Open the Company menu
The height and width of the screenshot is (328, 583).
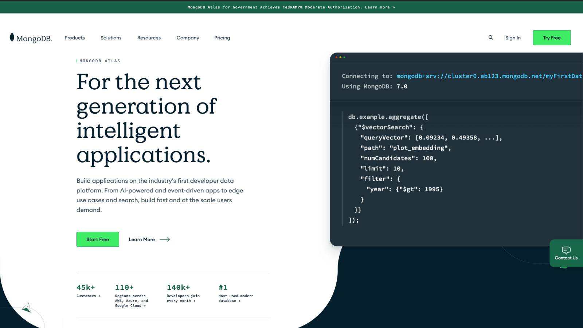click(188, 38)
